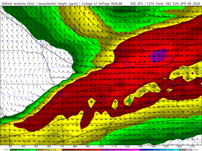This screenshot has height=151, width=202.
Task: Click the magenta 125-130 kt legend swatch
Action: (137, 150)
